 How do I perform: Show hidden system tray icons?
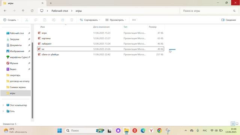186,130
